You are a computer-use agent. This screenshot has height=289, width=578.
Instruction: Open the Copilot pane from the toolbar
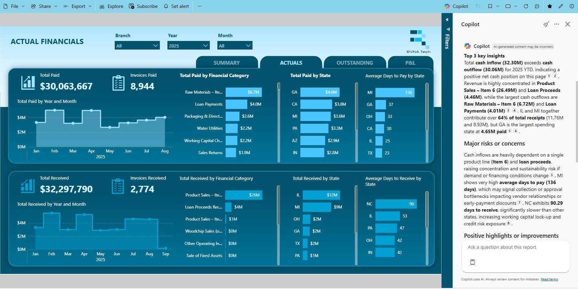(x=456, y=6)
